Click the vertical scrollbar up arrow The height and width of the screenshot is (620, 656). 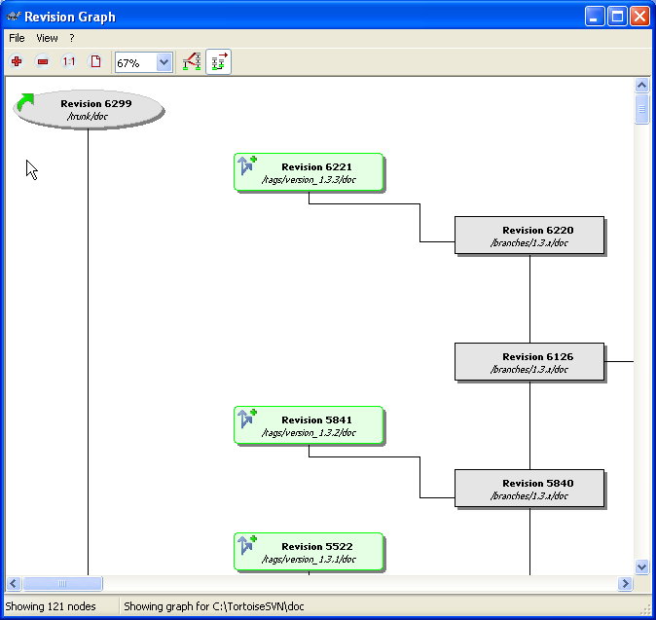(641, 86)
